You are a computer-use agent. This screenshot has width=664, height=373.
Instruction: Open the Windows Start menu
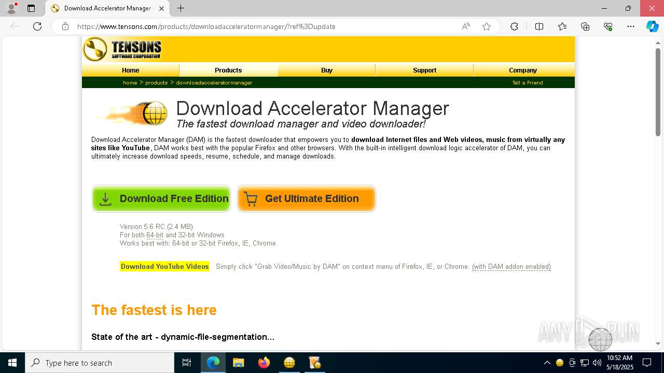pos(12,363)
